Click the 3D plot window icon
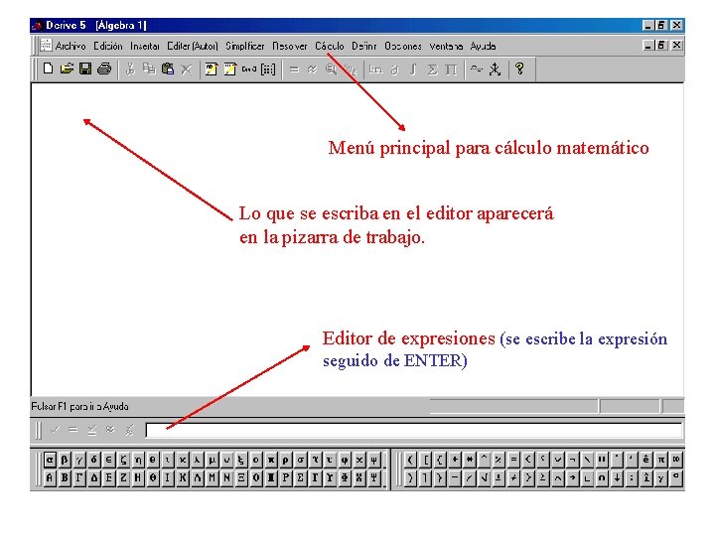715x536 pixels. (495, 69)
